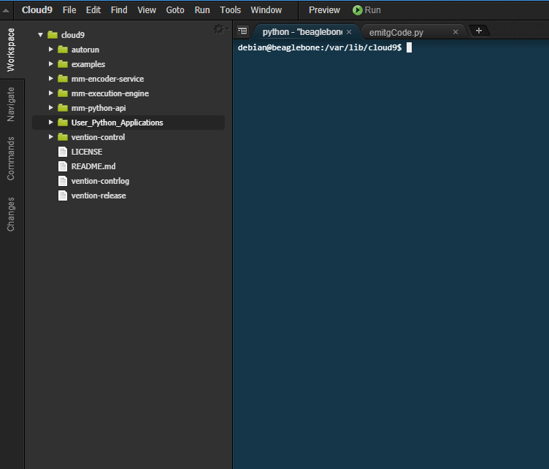
Task: Expand the vention-control folder arrow
Action: click(51, 137)
